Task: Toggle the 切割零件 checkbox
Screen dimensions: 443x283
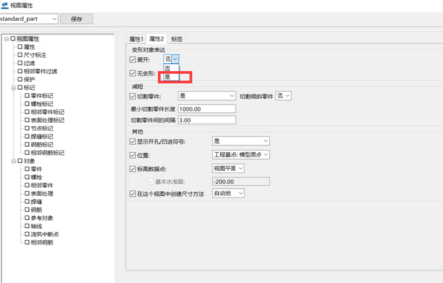Action: (x=132, y=96)
